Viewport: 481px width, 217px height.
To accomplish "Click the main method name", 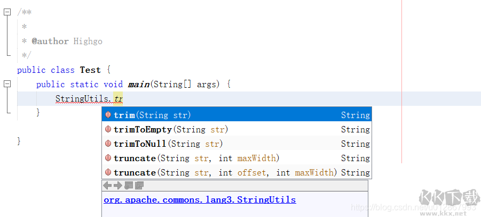I will click(x=138, y=85).
